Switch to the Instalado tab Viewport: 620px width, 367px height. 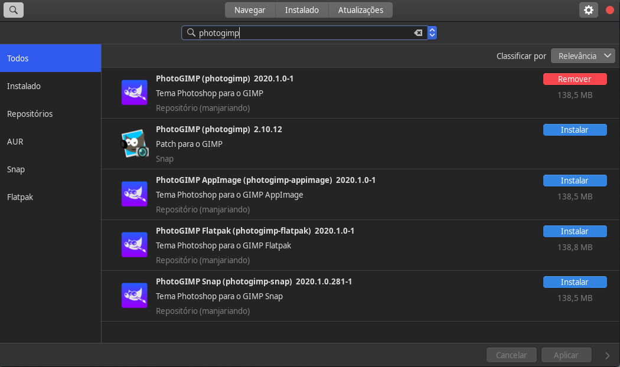point(302,10)
